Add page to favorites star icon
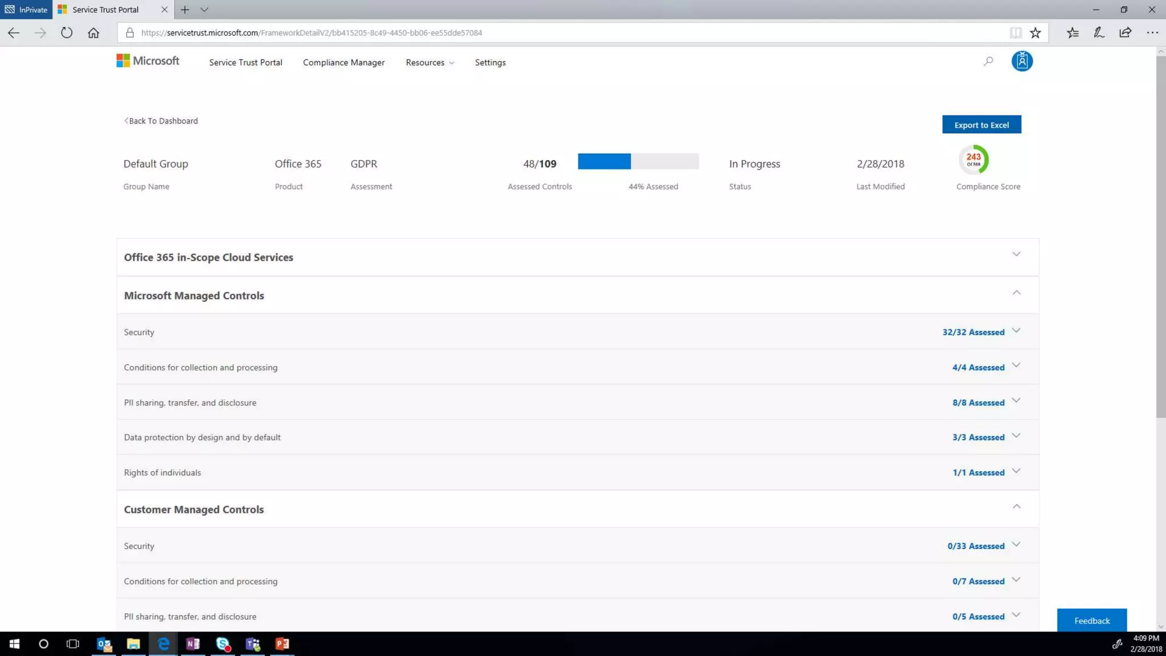This screenshot has height=656, width=1166. click(x=1036, y=33)
